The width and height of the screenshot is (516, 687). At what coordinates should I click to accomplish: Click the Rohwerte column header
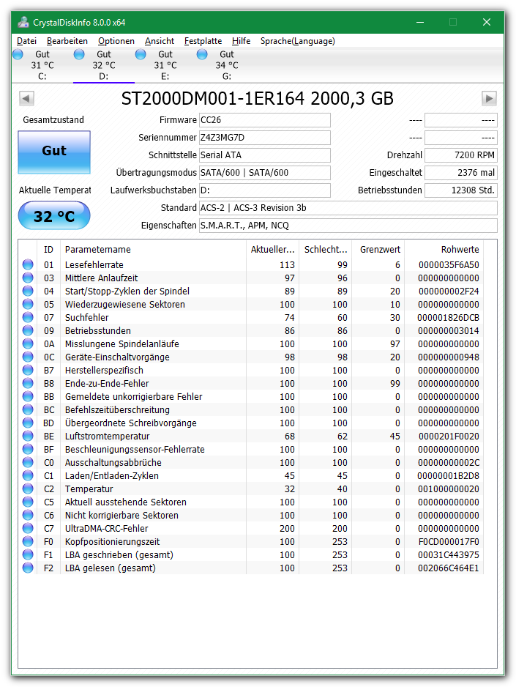pyautogui.click(x=444, y=249)
